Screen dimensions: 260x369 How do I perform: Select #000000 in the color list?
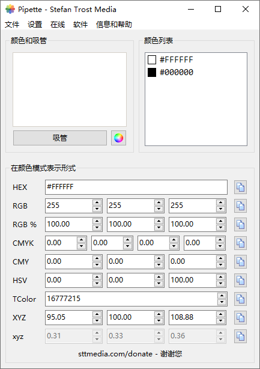click(x=171, y=72)
